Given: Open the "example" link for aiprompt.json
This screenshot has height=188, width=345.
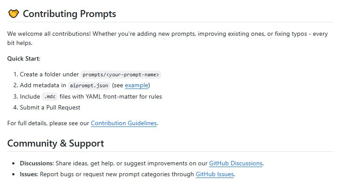Looking at the screenshot, I should (x=136, y=85).
